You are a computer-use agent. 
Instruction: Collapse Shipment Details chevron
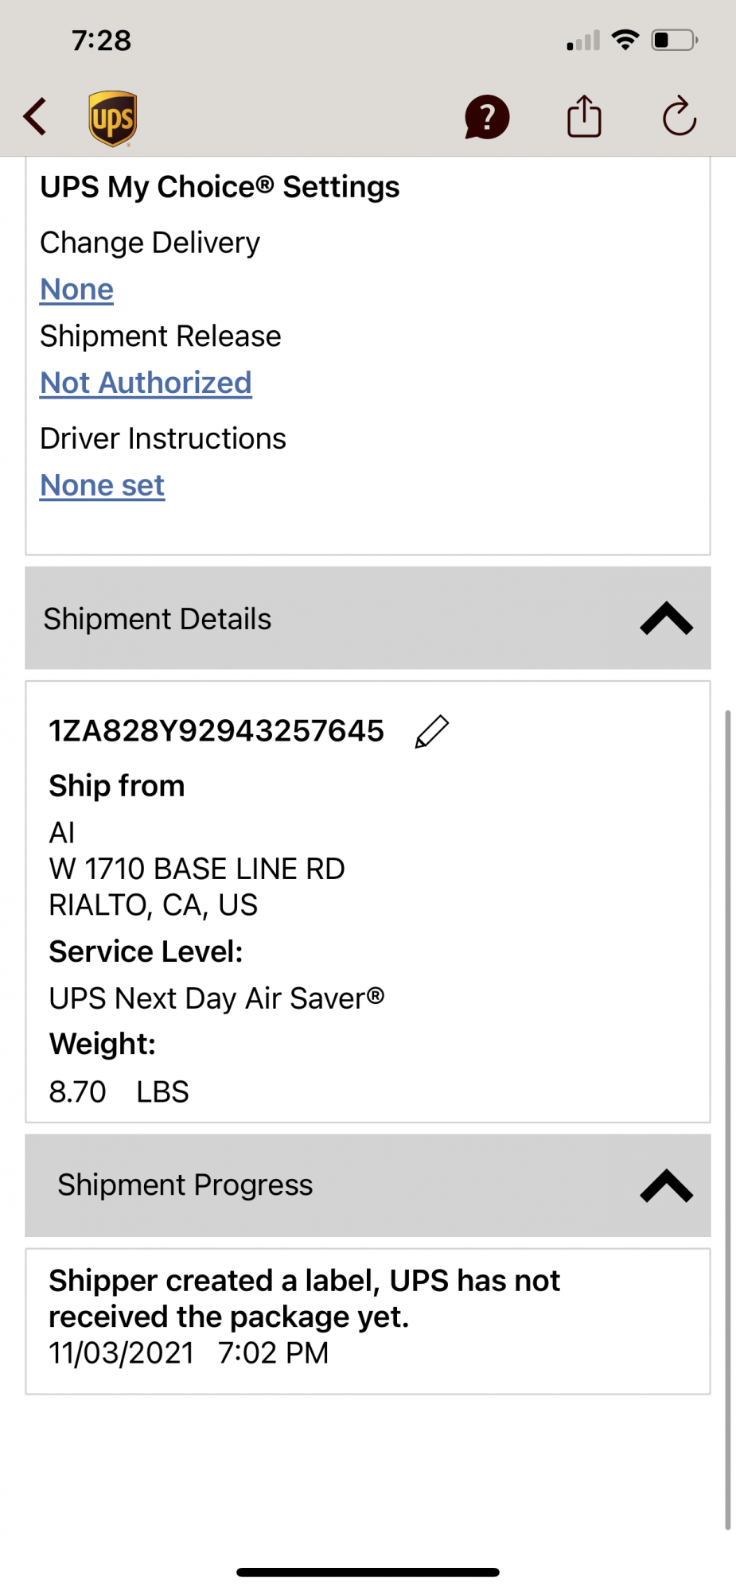point(667,619)
